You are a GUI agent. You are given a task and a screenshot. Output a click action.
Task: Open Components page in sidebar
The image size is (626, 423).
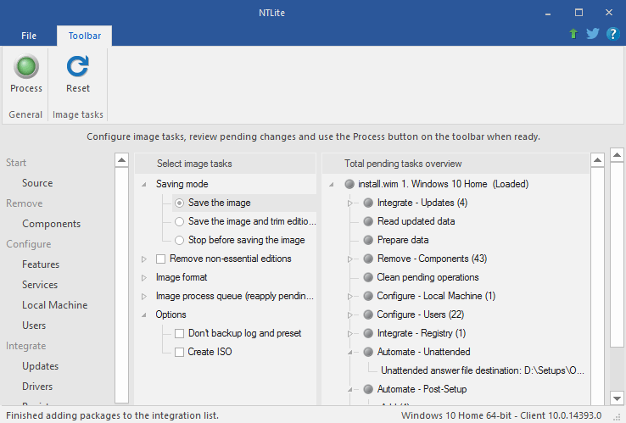pyautogui.click(x=52, y=224)
